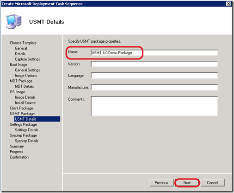
Task: Select MDT Details step
Action: click(x=25, y=86)
